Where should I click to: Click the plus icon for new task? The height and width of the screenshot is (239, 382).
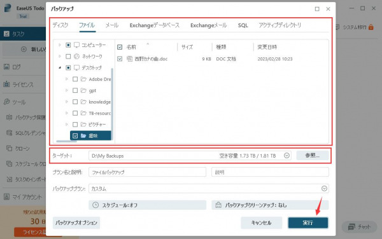[24, 50]
